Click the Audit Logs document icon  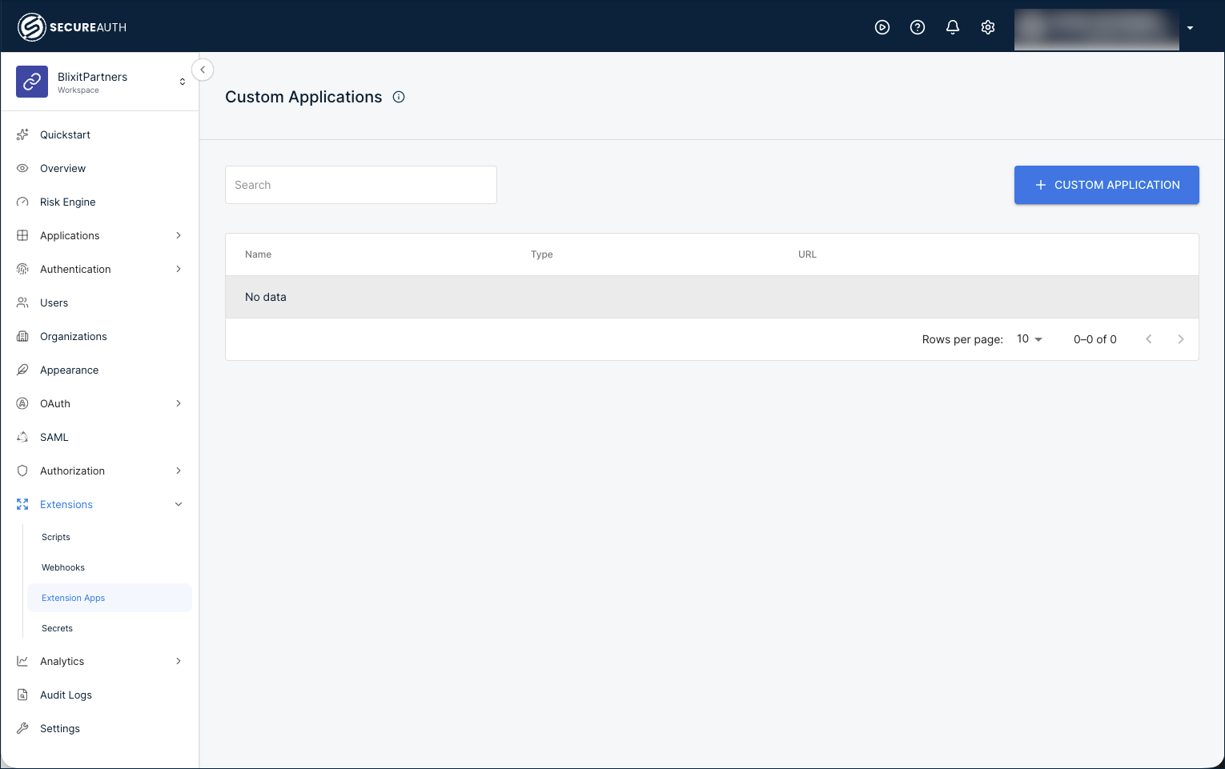pyautogui.click(x=22, y=695)
